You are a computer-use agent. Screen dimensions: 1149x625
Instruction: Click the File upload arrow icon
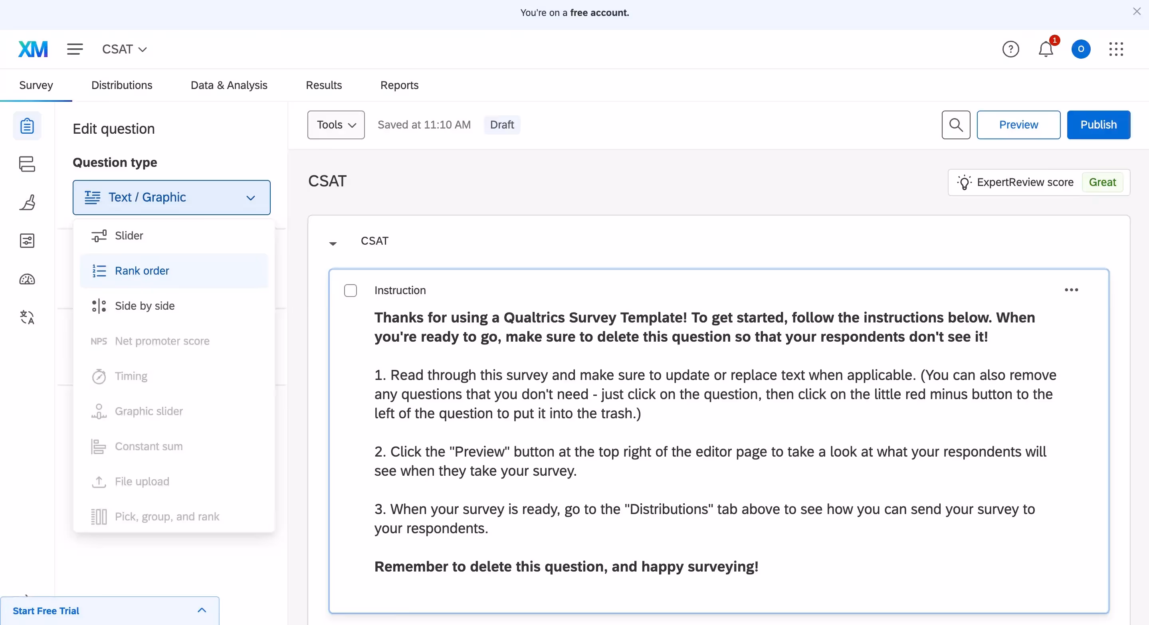(99, 482)
